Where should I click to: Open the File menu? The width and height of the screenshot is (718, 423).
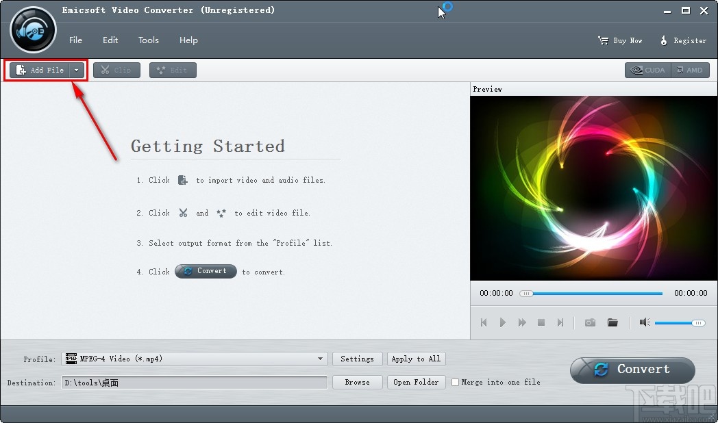(x=75, y=40)
